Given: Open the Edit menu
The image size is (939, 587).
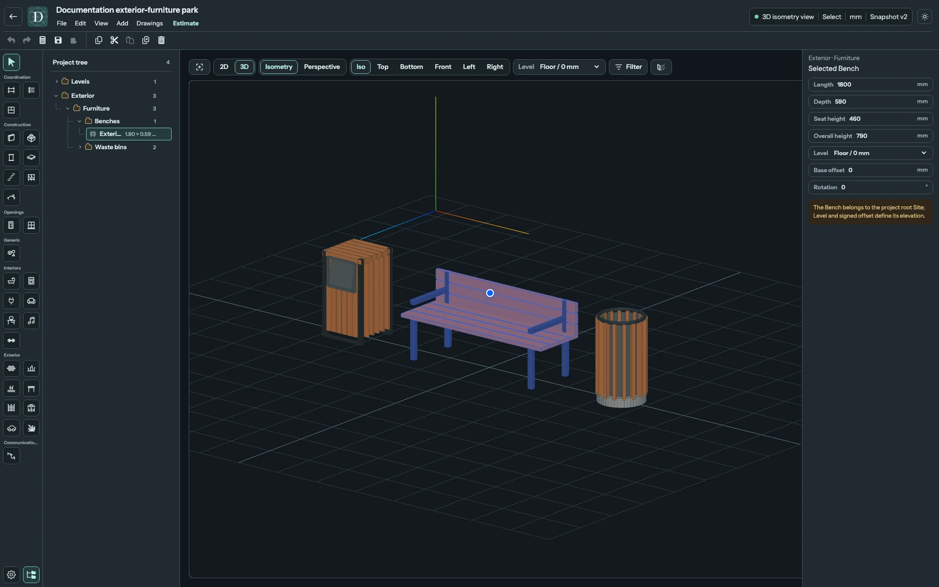Looking at the screenshot, I should [80, 23].
